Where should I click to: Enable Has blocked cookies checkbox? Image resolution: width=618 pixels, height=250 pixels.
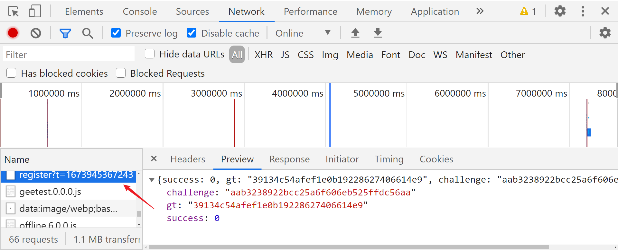[x=11, y=73]
